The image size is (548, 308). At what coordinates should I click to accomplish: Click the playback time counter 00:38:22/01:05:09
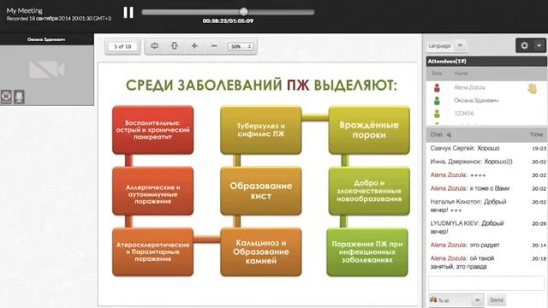tap(228, 21)
